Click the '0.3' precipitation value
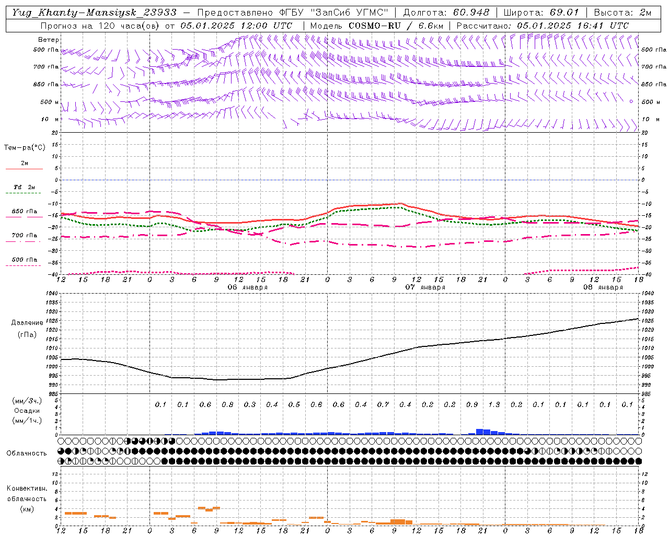The height and width of the screenshot is (535, 669). 250,404
